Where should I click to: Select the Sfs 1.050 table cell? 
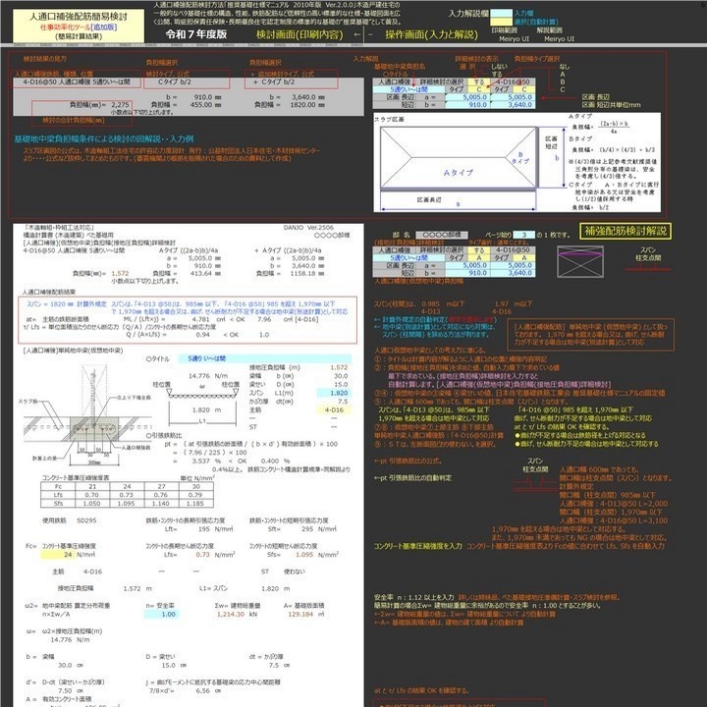click(x=92, y=504)
